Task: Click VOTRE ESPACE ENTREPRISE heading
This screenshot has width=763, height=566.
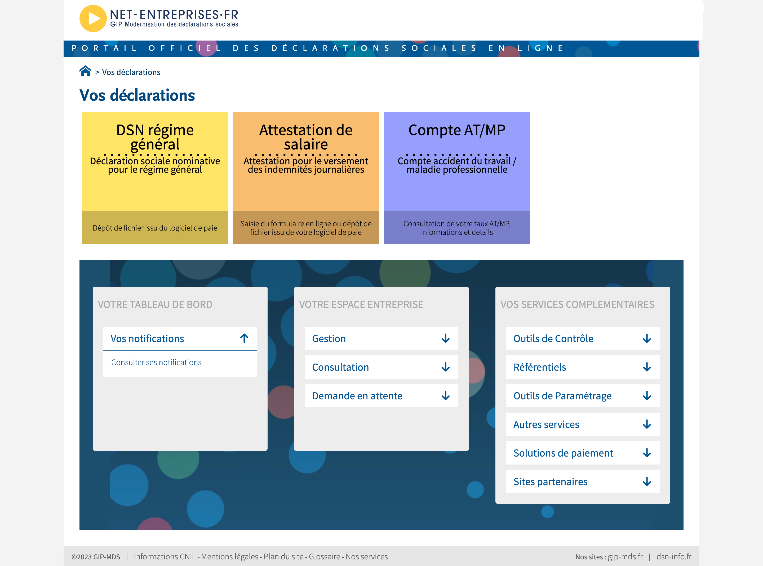Action: coord(361,304)
